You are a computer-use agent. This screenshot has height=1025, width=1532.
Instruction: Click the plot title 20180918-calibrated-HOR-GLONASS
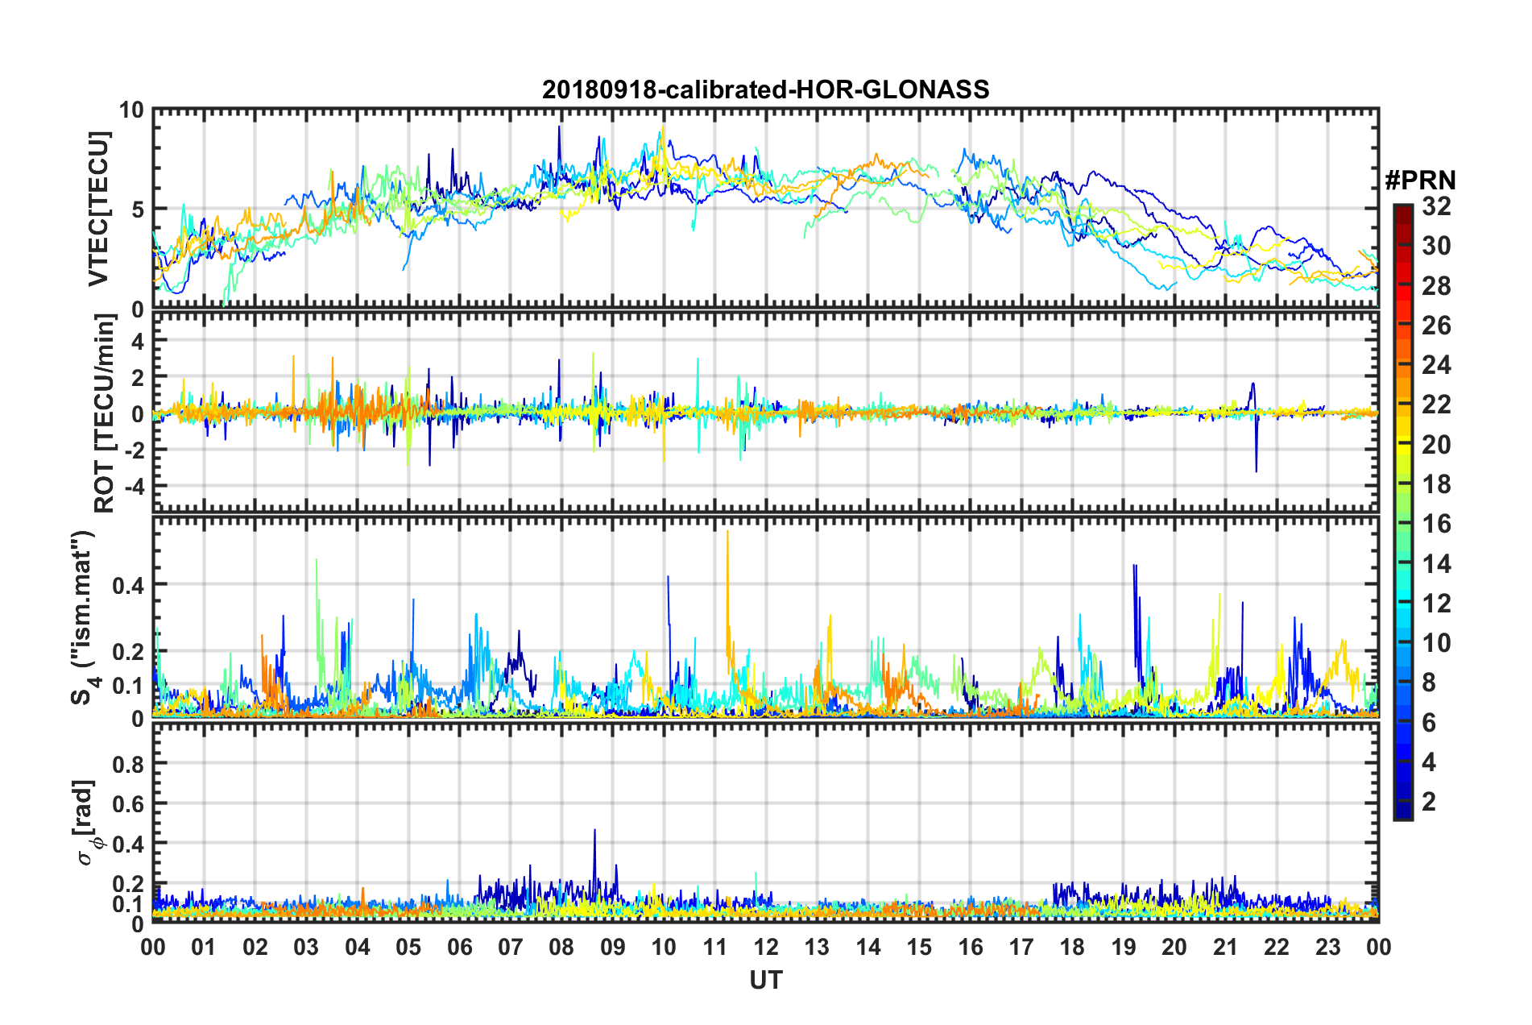[x=765, y=89]
